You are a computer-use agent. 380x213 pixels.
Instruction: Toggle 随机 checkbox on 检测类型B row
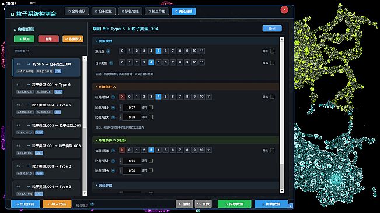coord(273,150)
